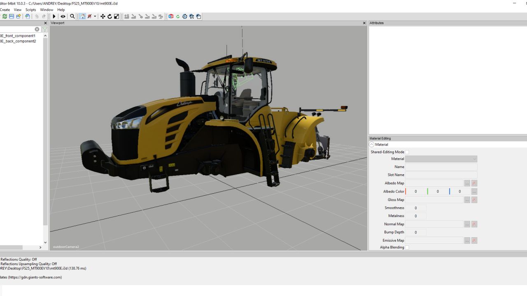
Task: Open the View menu
Action: click(18, 9)
